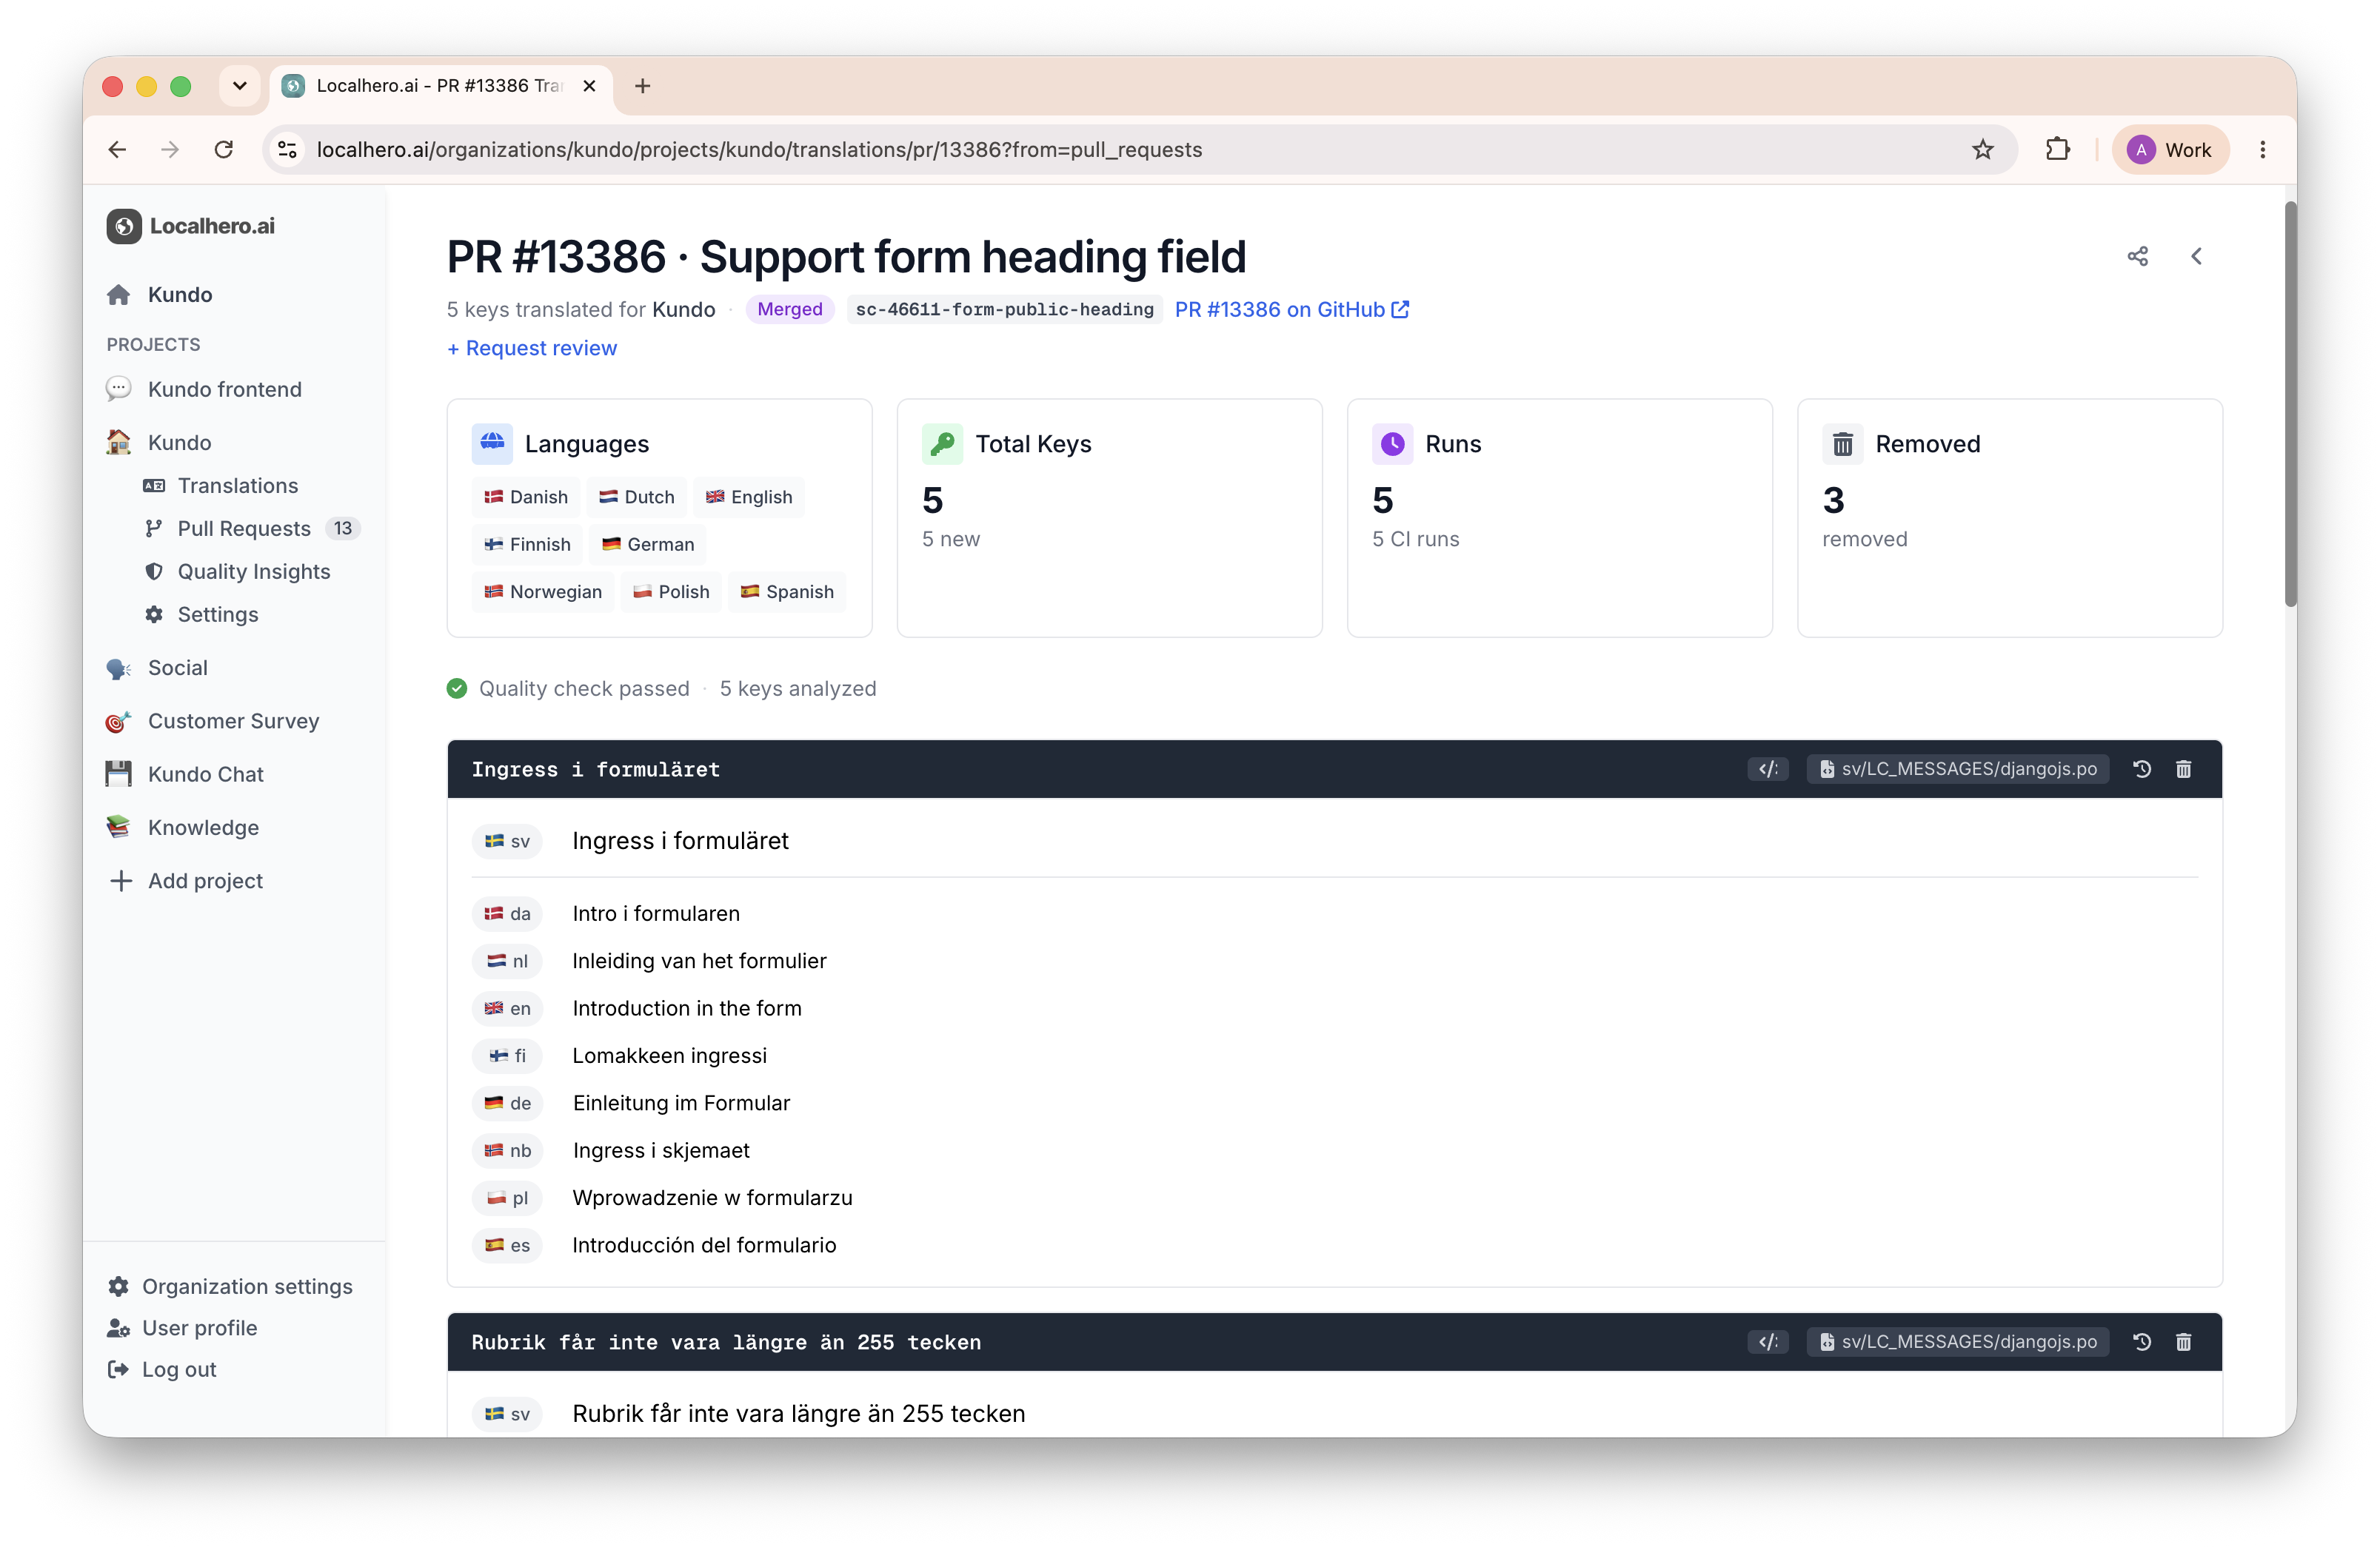Open history for Ingress i formuläret key

[2142, 768]
